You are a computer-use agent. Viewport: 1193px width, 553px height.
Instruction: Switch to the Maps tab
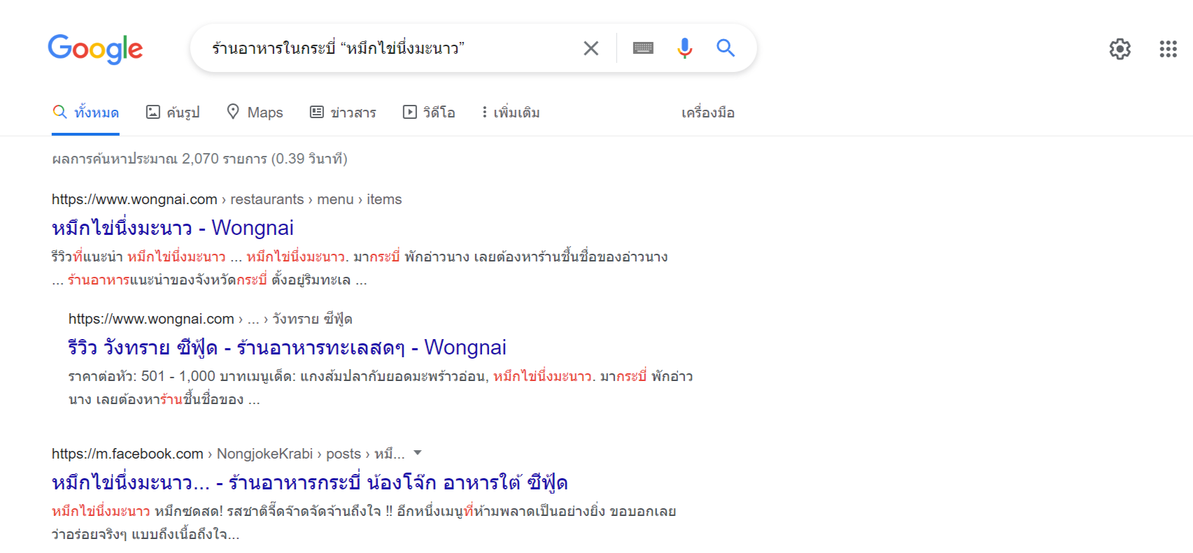coord(255,113)
